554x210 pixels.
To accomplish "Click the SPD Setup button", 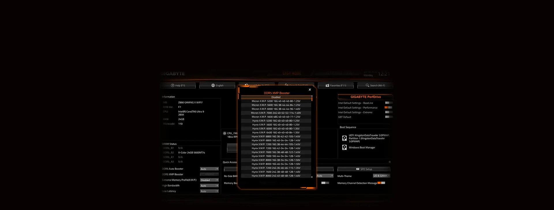I will [x=364, y=169].
